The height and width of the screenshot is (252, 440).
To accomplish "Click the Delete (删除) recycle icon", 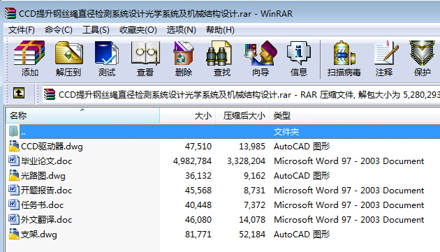I will tap(184, 53).
